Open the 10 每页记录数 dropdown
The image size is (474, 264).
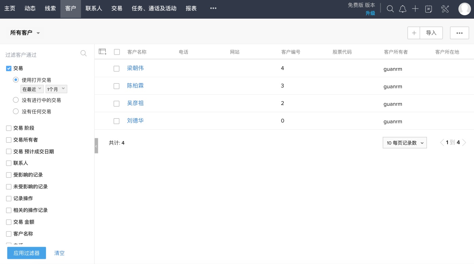pyautogui.click(x=405, y=143)
